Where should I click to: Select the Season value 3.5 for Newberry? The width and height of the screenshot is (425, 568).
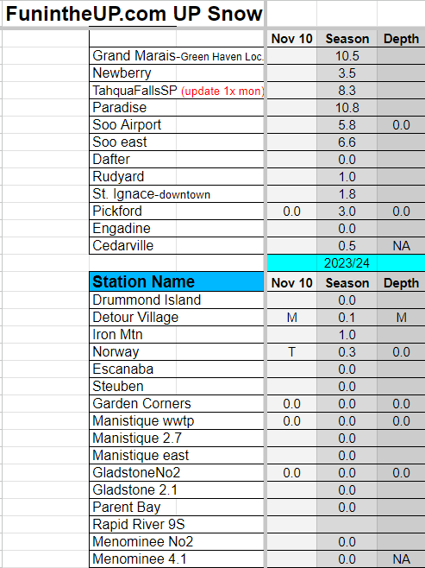347,73
